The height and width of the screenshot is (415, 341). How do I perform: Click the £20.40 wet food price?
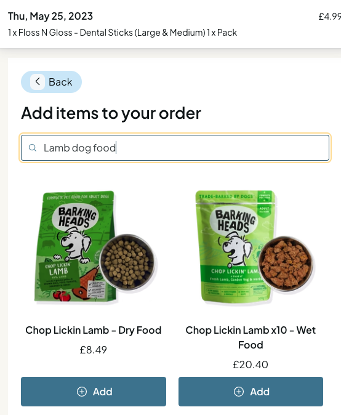(251, 365)
